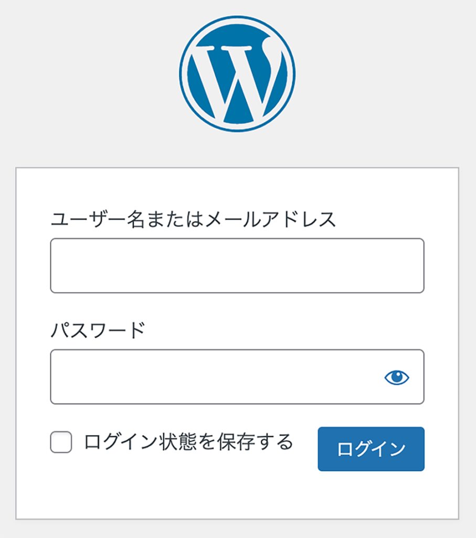Tick the remember-me checkbox beside ログイン
Viewport: 476px width, 538px height.
tap(61, 442)
